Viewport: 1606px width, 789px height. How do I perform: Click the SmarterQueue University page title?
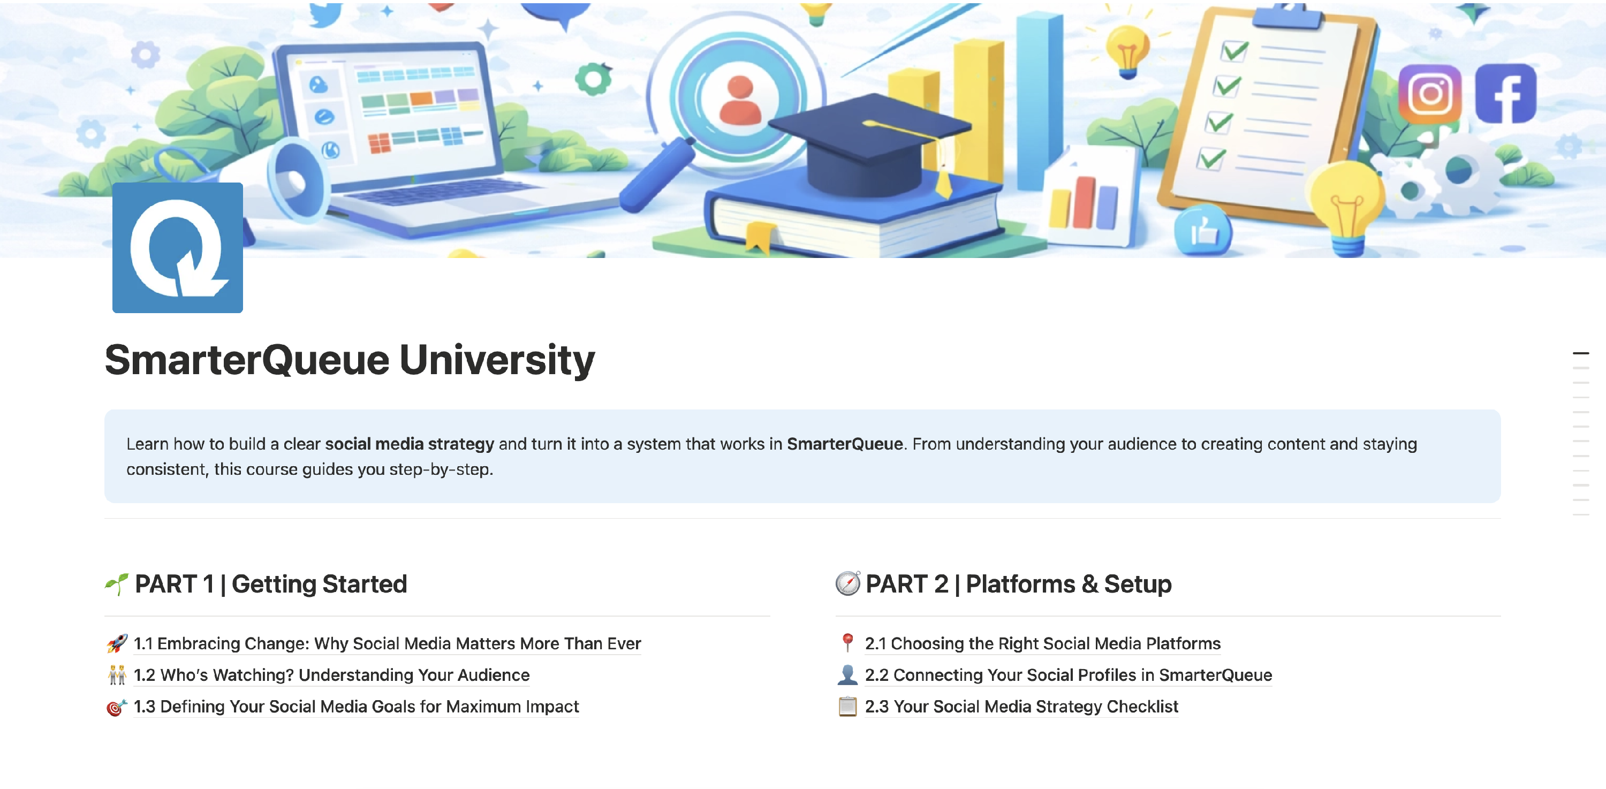coord(350,360)
